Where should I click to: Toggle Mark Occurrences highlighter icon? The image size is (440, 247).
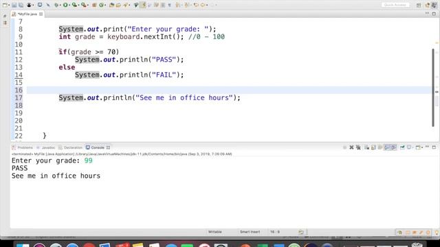tap(143, 5)
